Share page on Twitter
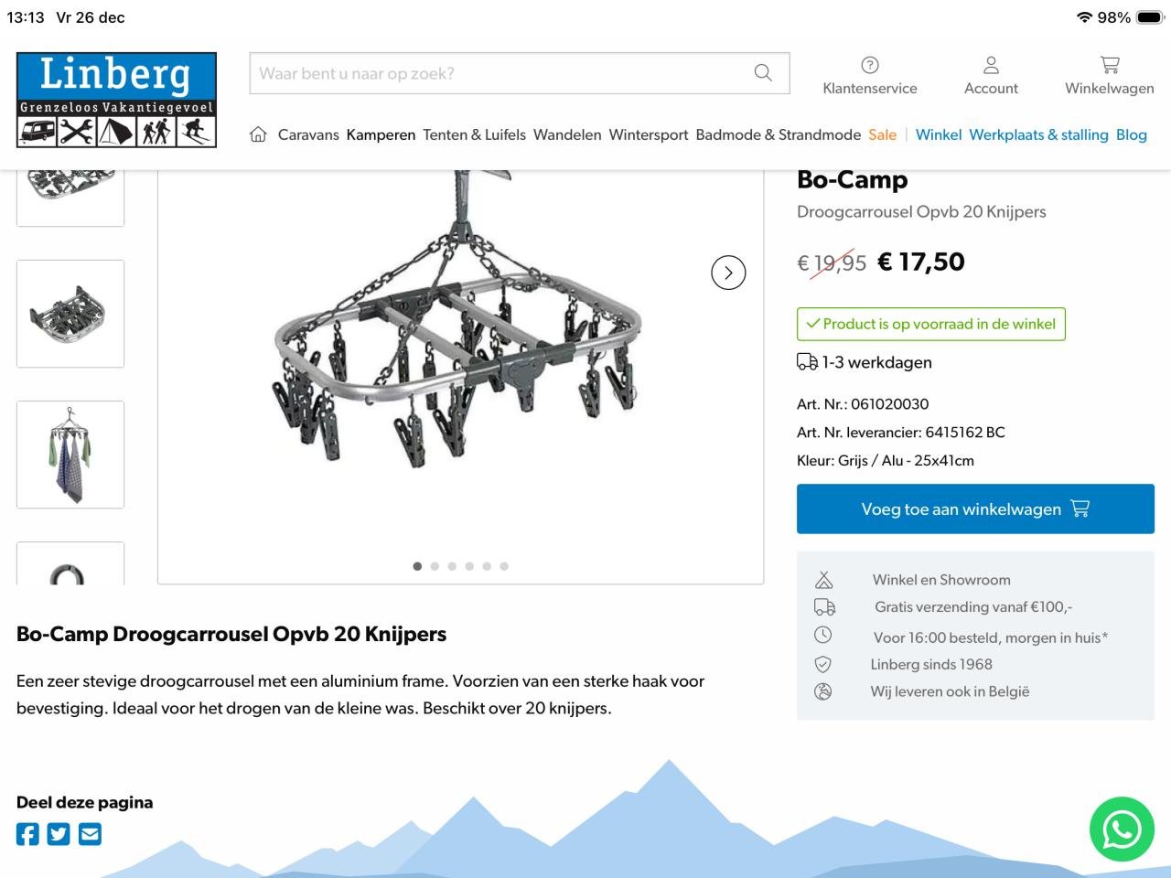 click(x=59, y=834)
